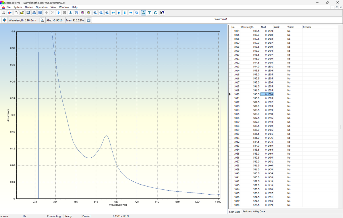
Task: Click the data table vertical scrollbar thumb
Action: tap(340, 127)
